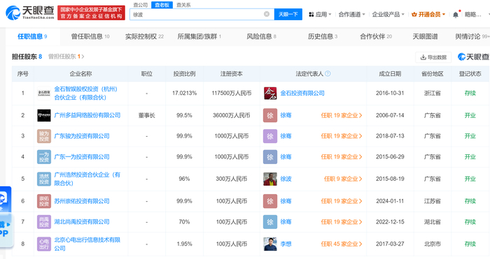This screenshot has width=490, height=259.
Task: Select the 天眼图谱 tab
Action: pyautogui.click(x=425, y=36)
